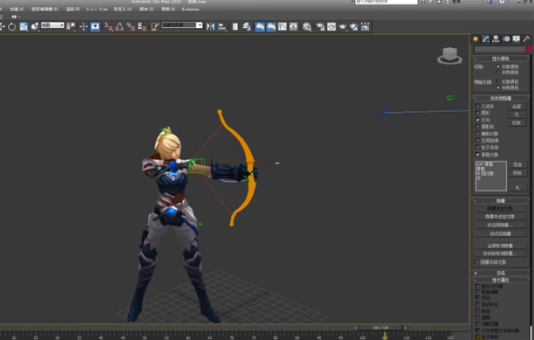Click the object name field
The width and height of the screenshot is (534, 340).
coord(500,49)
